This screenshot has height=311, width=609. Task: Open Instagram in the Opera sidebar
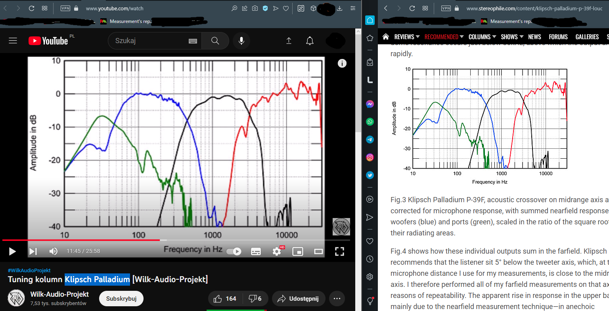point(370,157)
